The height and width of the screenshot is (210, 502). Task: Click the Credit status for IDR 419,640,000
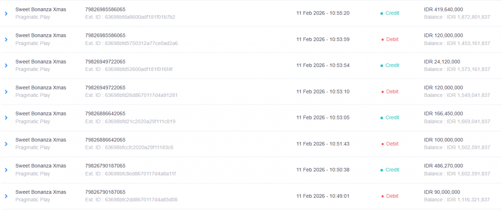(x=392, y=13)
